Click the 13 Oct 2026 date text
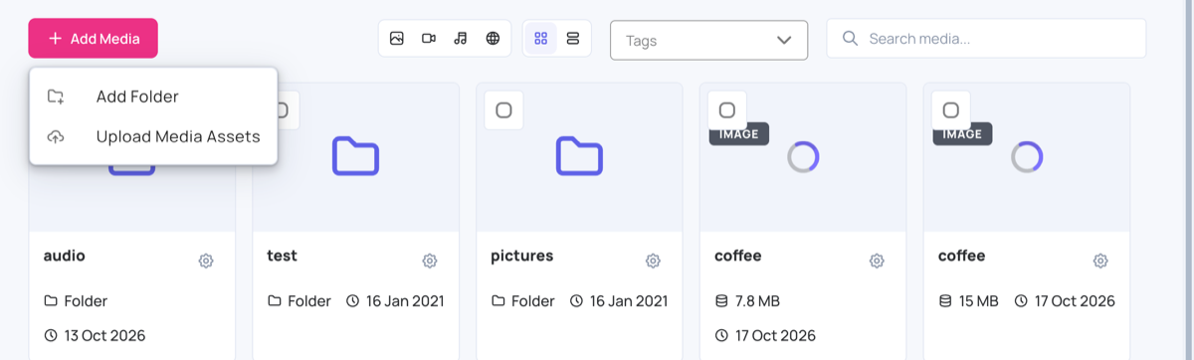This screenshot has width=1194, height=360. tap(104, 336)
